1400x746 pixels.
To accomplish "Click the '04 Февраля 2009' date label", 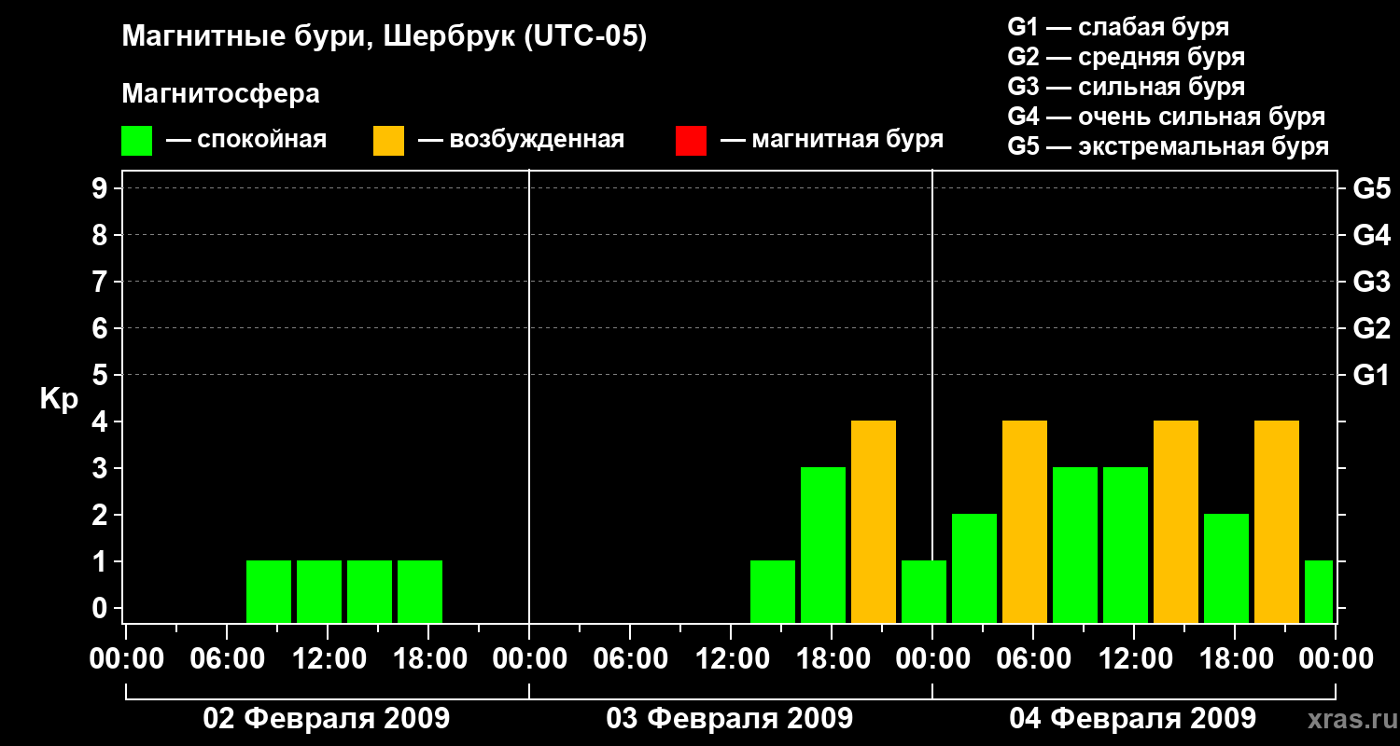I will tap(1133, 719).
